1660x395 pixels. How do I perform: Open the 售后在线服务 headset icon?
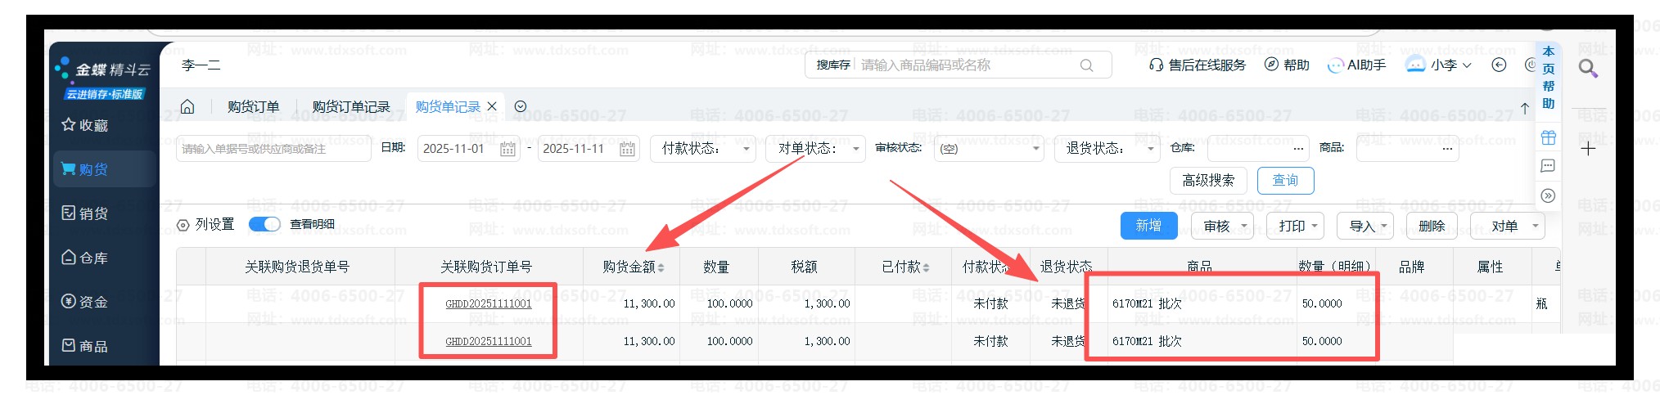pos(1156,65)
